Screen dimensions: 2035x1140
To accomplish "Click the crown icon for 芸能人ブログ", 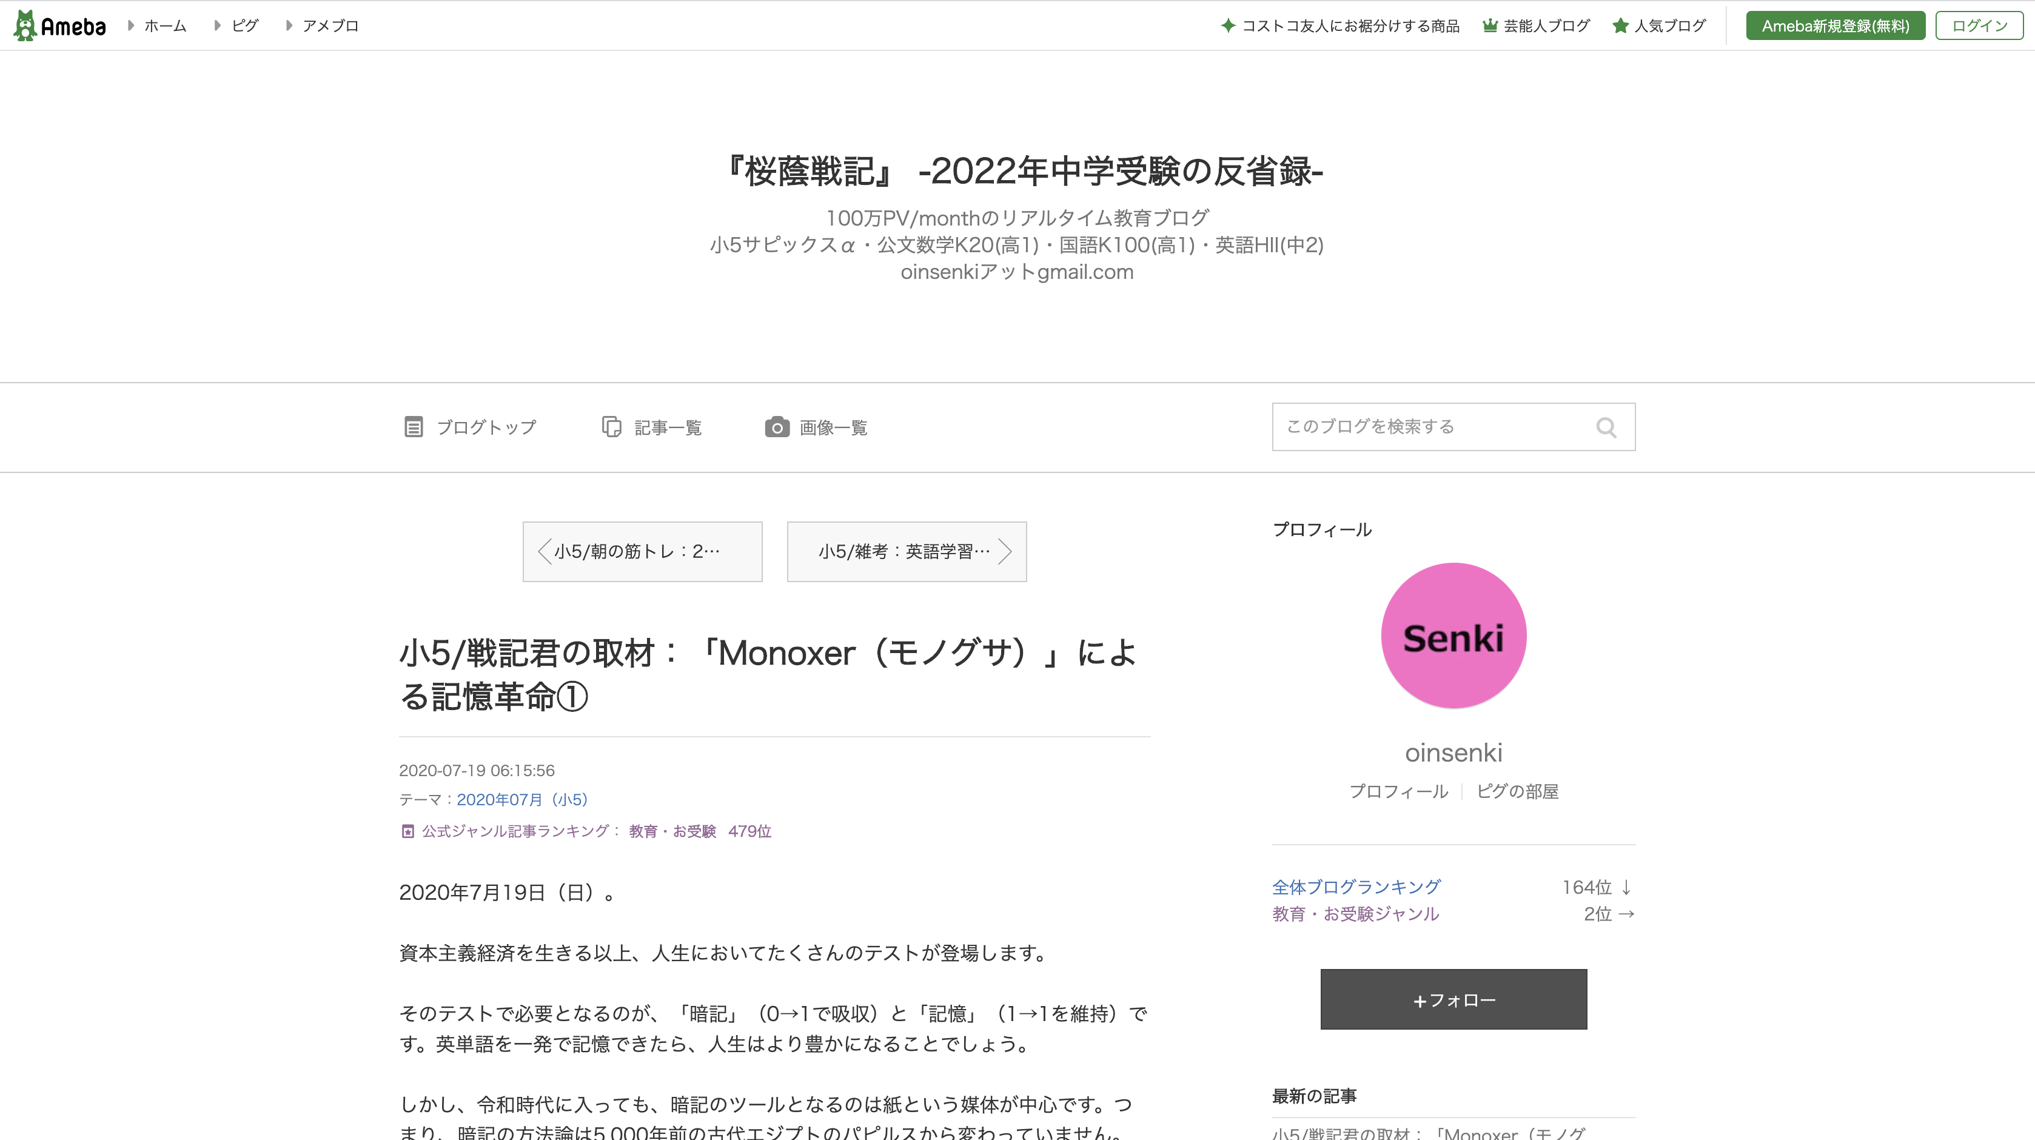I will click(x=1490, y=26).
